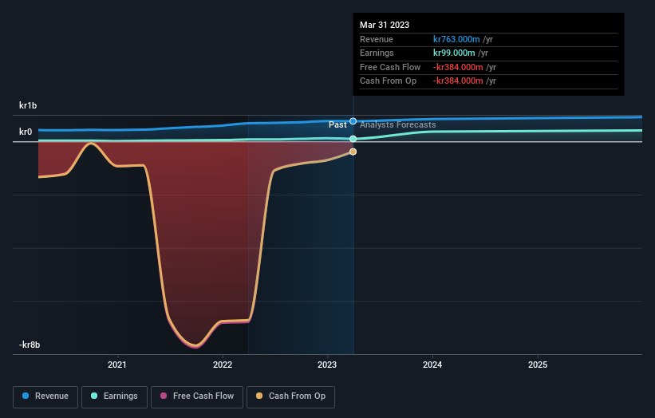655x418 pixels.
Task: Click the blue Revenue data point marker
Action: click(353, 121)
